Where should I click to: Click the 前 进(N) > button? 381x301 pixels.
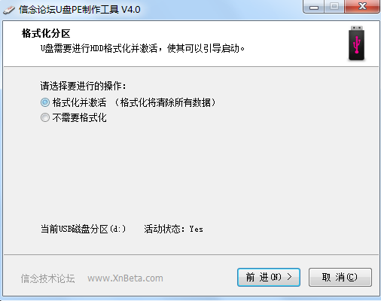pyautogui.click(x=269, y=277)
